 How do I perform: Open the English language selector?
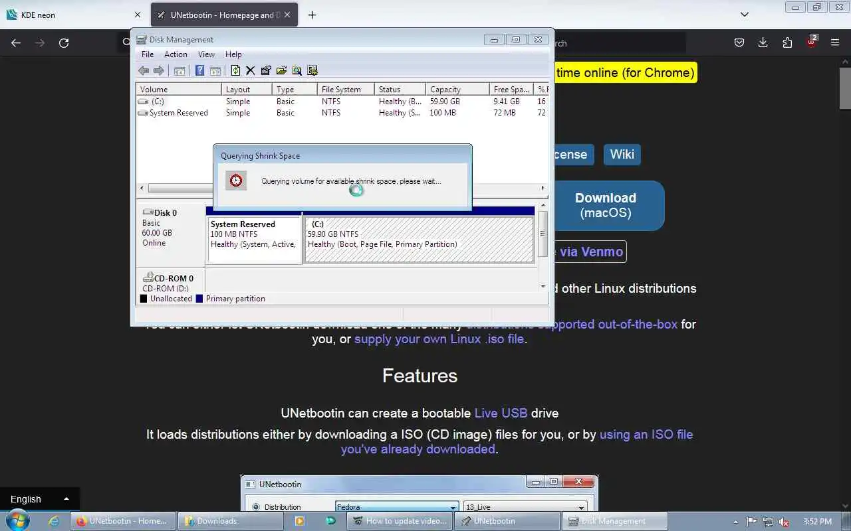40,499
